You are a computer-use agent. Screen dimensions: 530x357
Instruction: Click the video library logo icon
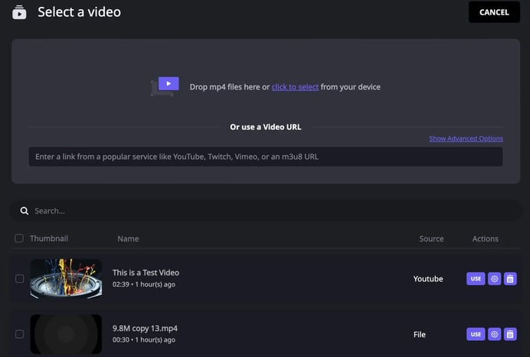coord(19,12)
